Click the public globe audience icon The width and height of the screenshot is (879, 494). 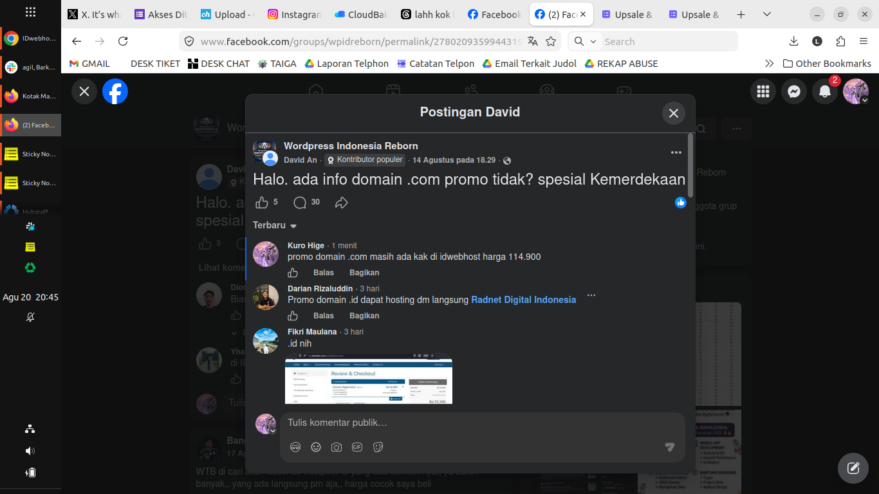507,161
